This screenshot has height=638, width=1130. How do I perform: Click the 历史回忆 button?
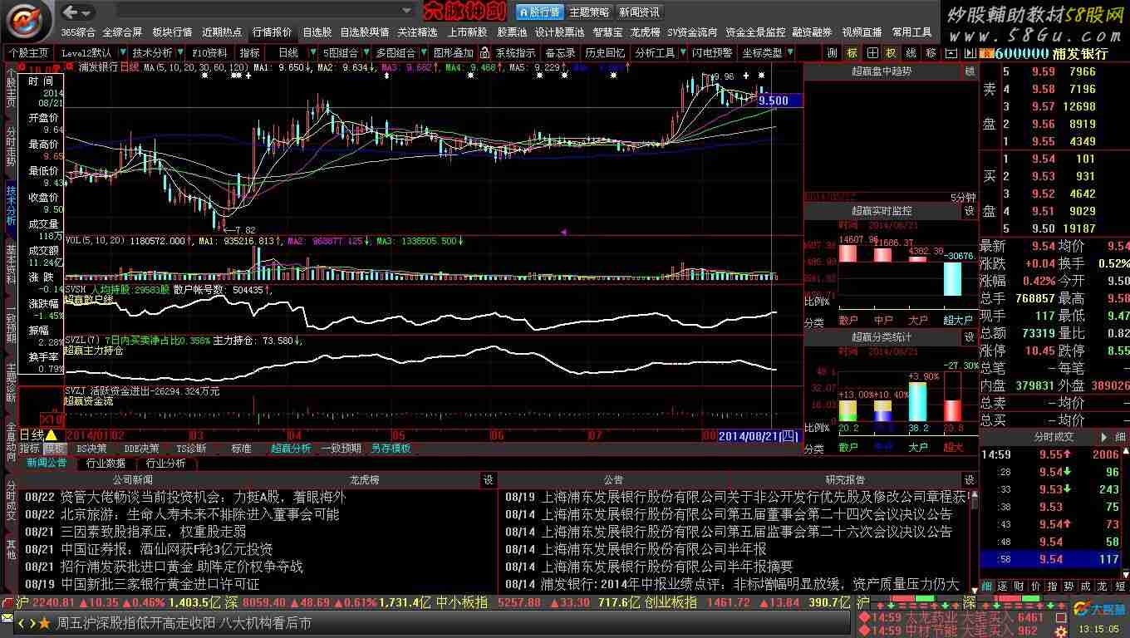point(605,52)
